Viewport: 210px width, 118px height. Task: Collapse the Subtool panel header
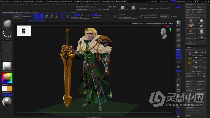click(x=189, y=47)
